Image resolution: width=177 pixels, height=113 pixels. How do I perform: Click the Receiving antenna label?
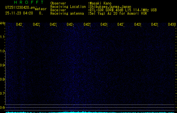(67, 14)
